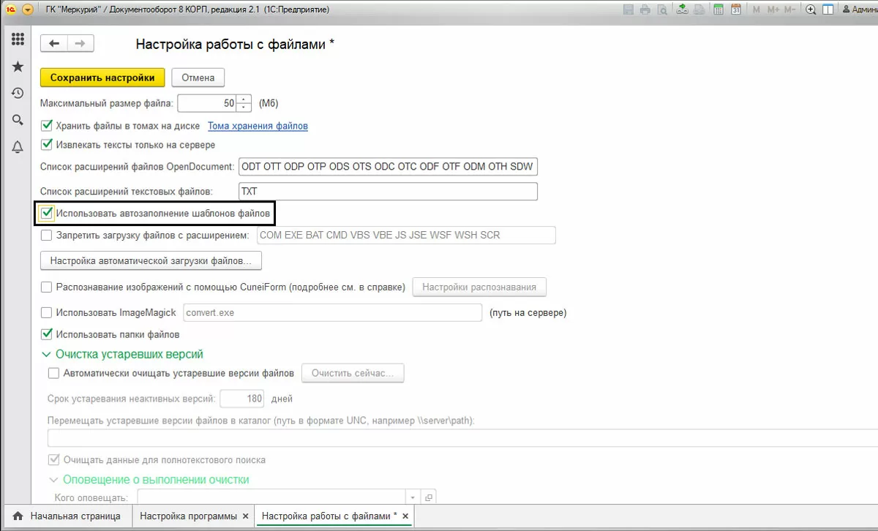Go forward with the right arrow button
The width and height of the screenshot is (878, 531).
point(80,44)
